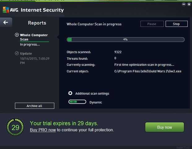Adjust the Dynamic scan priority slider
This screenshot has height=149, width=192.
pyautogui.click(x=77, y=102)
